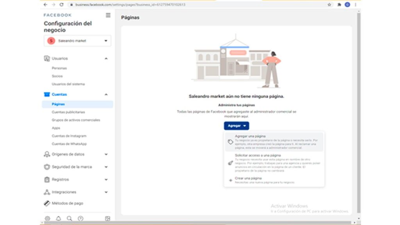Go back using browser back arrow
The width and height of the screenshot is (400, 225).
[45, 5]
